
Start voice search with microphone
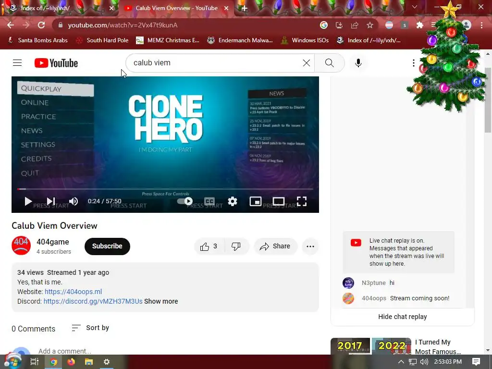coord(358,63)
